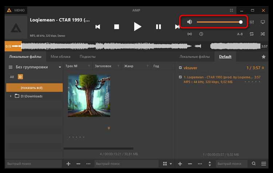Image resolution: width=273 pixels, height=173 pixels.
Task: Filter the Жанр column
Action: (147, 66)
